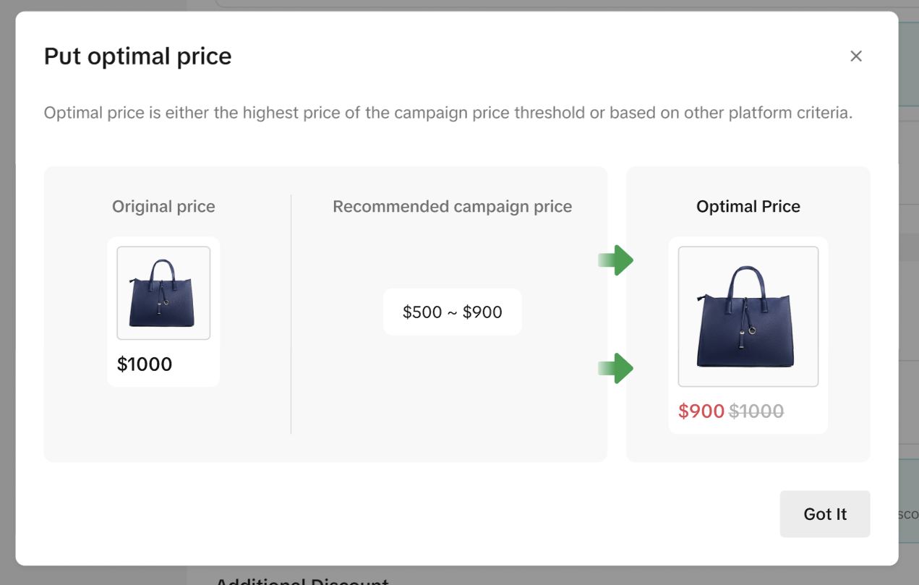Close the Put optimal price dialog
This screenshot has width=919, height=585.
coord(856,56)
